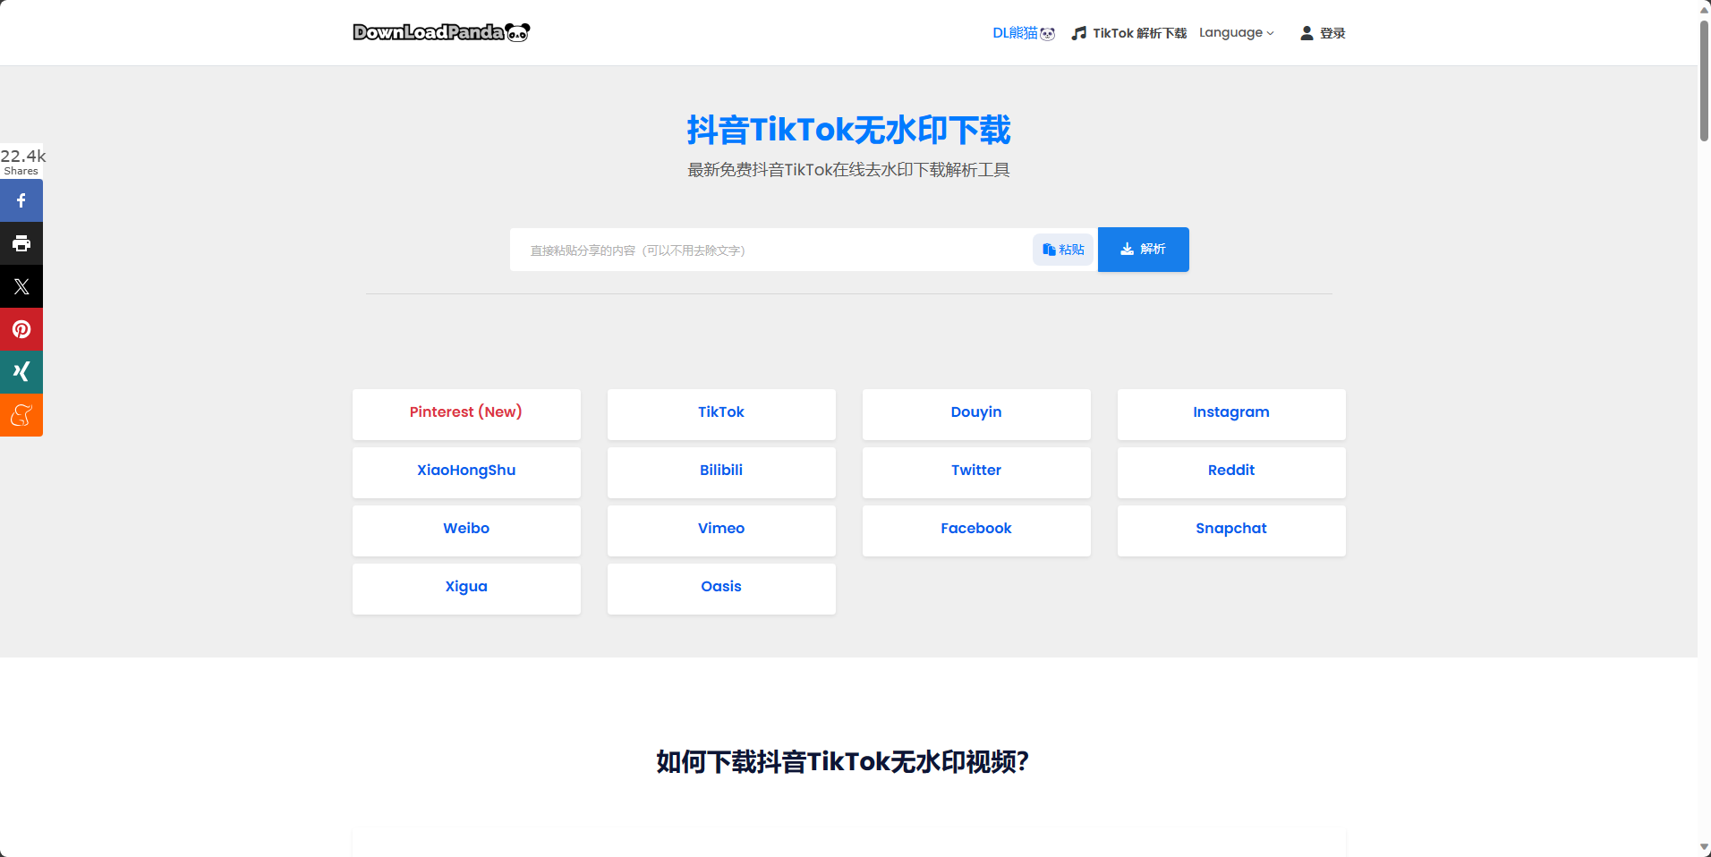Choose the Douyin platform card
The width and height of the screenshot is (1711, 857).
(x=976, y=412)
